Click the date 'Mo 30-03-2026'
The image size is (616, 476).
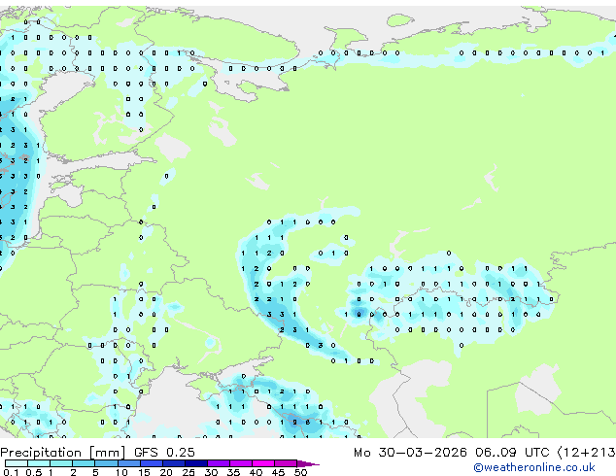coord(410,453)
